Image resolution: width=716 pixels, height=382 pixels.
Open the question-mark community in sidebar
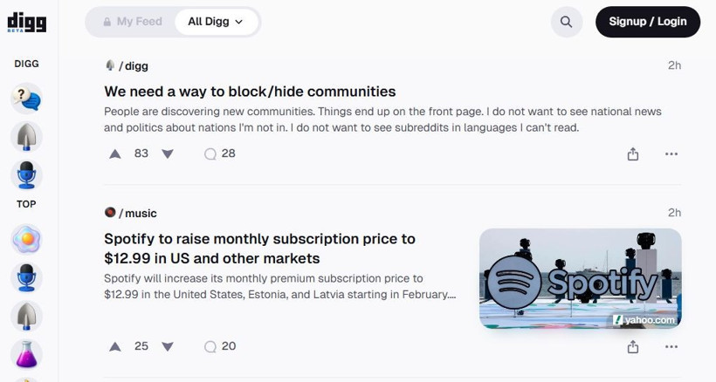pos(26,99)
